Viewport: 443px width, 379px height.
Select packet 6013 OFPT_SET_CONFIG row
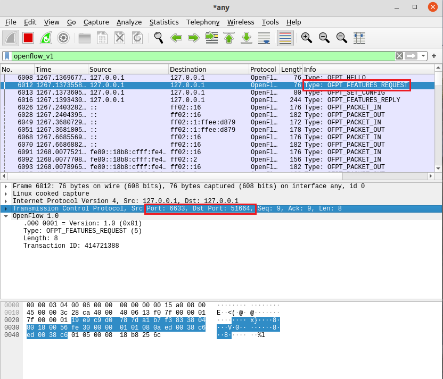pos(217,92)
